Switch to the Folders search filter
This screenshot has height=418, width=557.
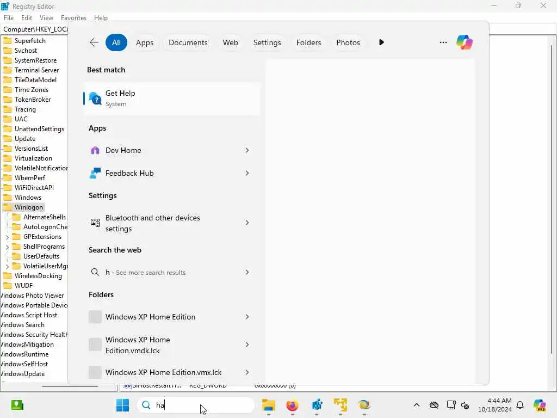coord(308,42)
